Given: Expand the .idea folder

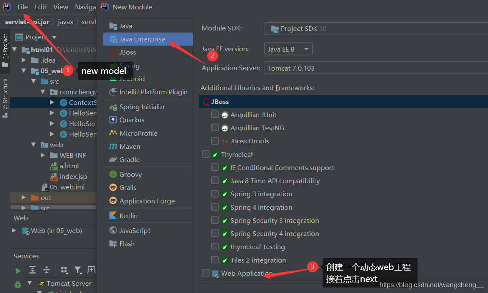Looking at the screenshot, I should click(24, 60).
